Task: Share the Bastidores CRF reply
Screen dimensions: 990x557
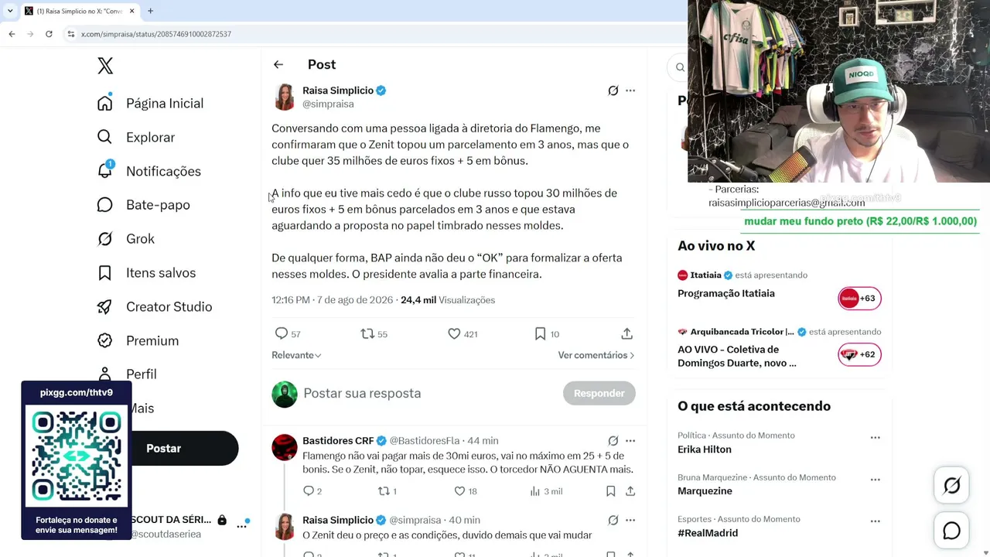Action: (630, 491)
